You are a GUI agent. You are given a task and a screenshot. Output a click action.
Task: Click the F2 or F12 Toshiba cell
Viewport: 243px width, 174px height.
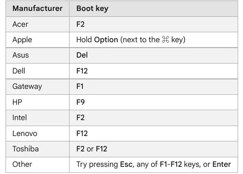pos(154,149)
